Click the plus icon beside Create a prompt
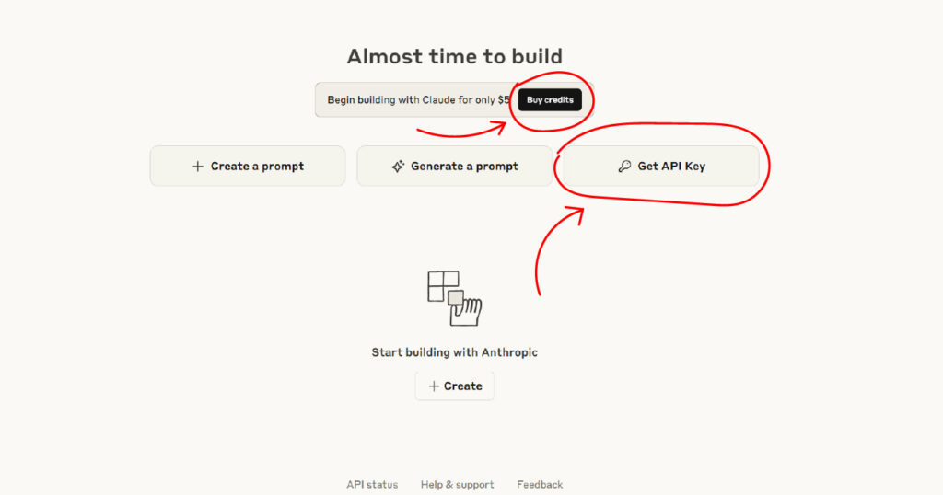The width and height of the screenshot is (943, 495). pyautogui.click(x=197, y=167)
